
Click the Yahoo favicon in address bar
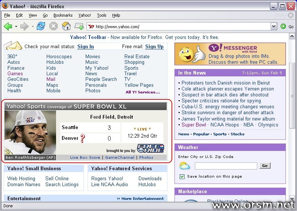tap(91, 26)
